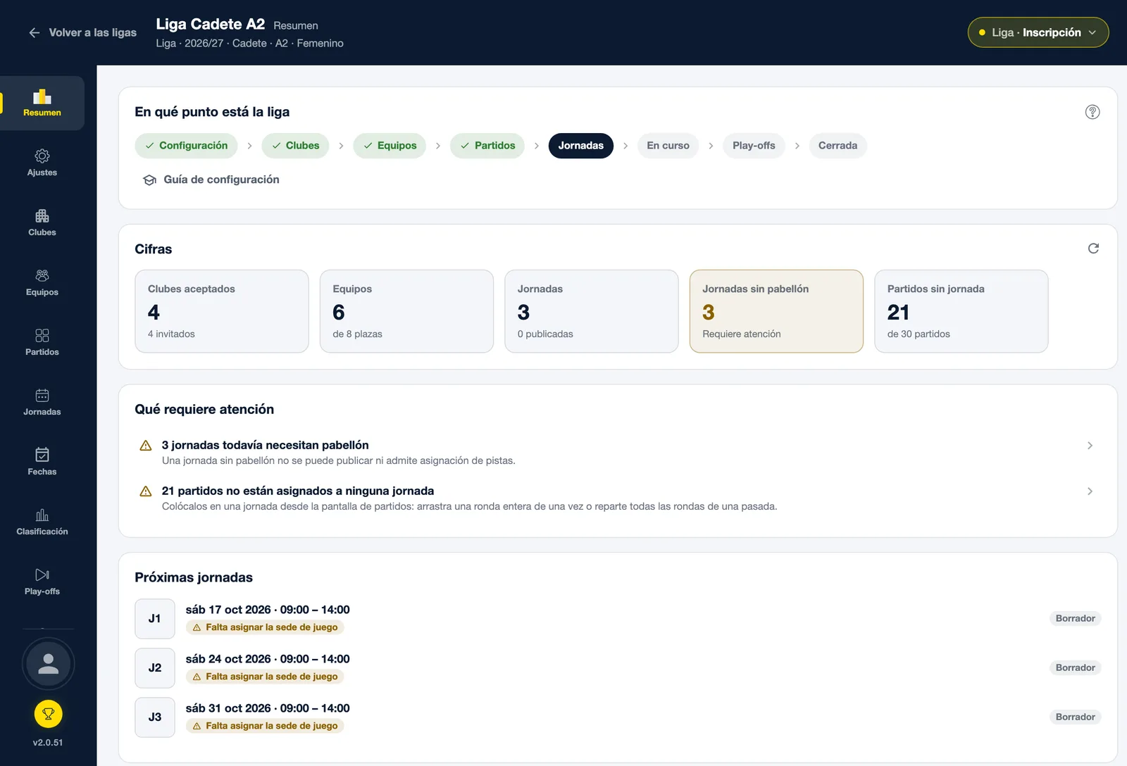Click the yellow trophy badge
The width and height of the screenshot is (1127, 766).
[48, 714]
